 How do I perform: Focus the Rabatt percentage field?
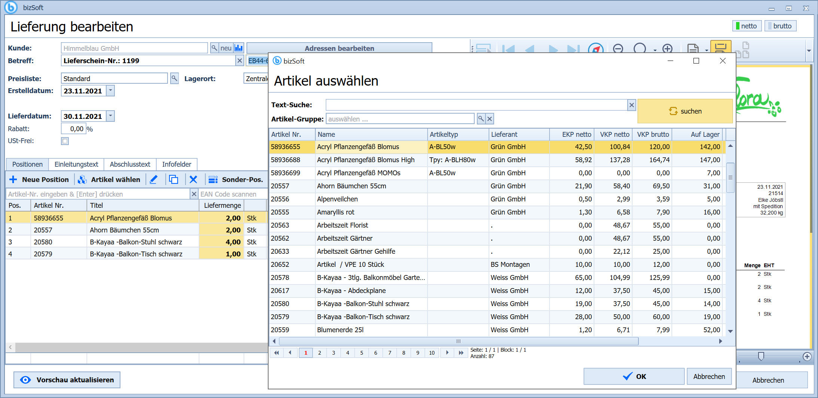[x=74, y=129]
